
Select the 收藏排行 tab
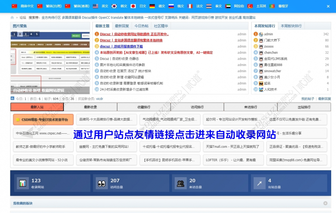[x=144, y=107]
